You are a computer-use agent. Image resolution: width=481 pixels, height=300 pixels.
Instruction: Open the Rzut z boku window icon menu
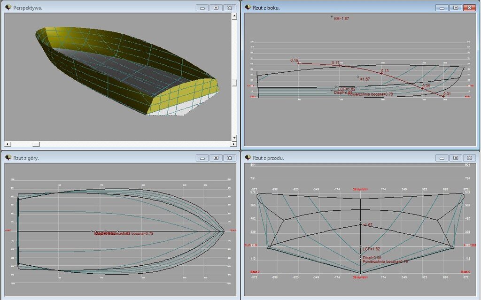(248, 8)
